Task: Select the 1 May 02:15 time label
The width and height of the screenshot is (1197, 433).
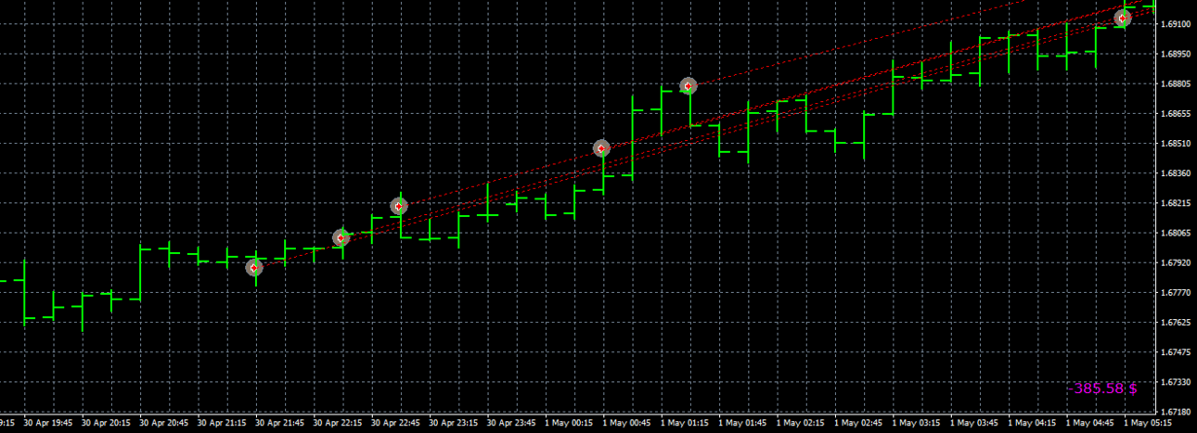Action: pyautogui.click(x=802, y=423)
